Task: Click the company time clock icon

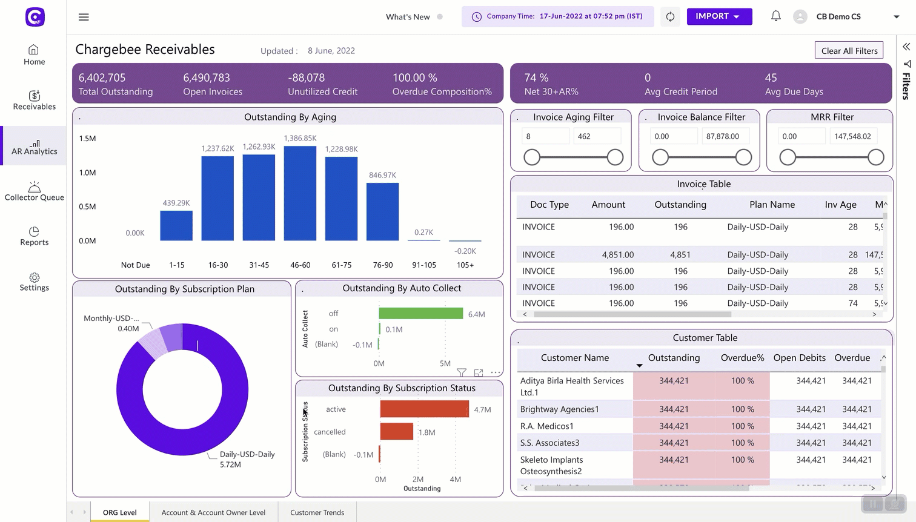Action: (x=477, y=17)
